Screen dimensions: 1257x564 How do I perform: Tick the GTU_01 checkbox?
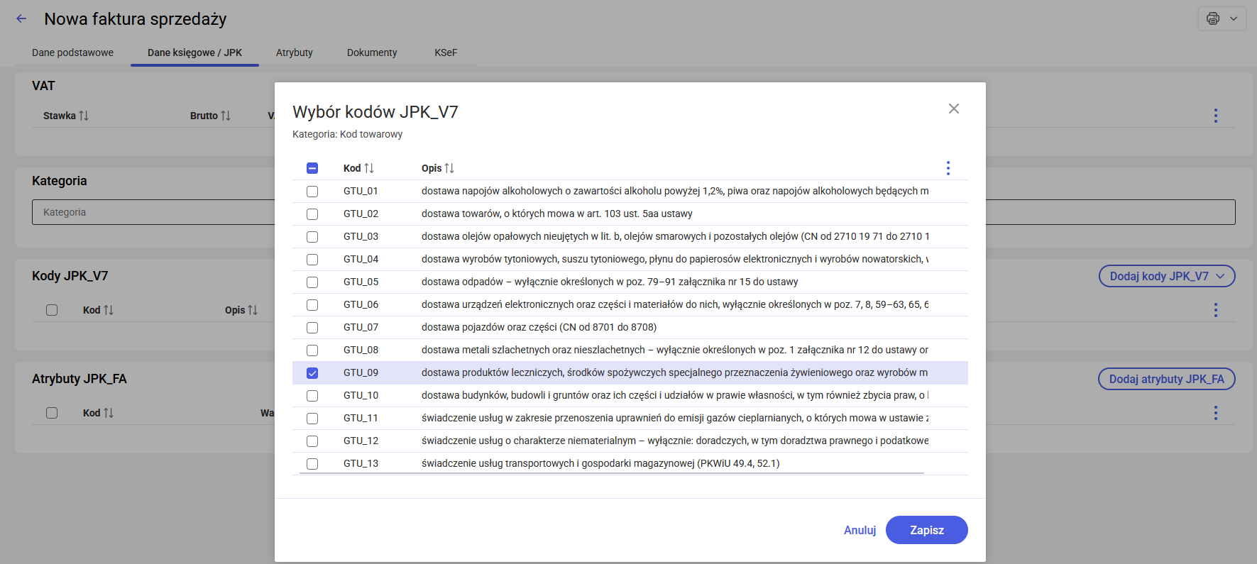[312, 192]
